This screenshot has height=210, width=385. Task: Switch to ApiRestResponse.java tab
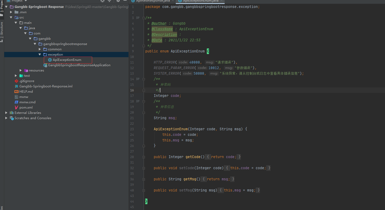coord(152,1)
